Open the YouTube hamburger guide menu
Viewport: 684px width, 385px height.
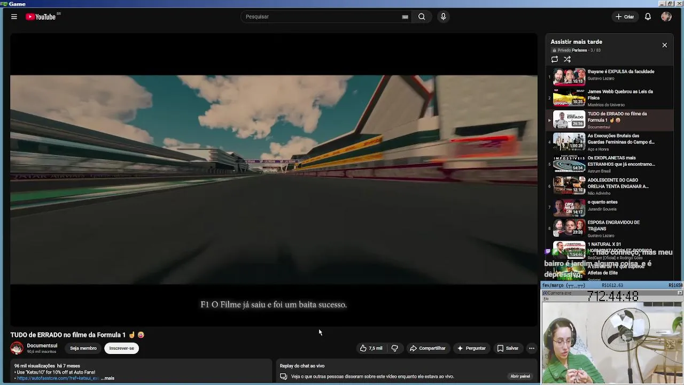[14, 17]
